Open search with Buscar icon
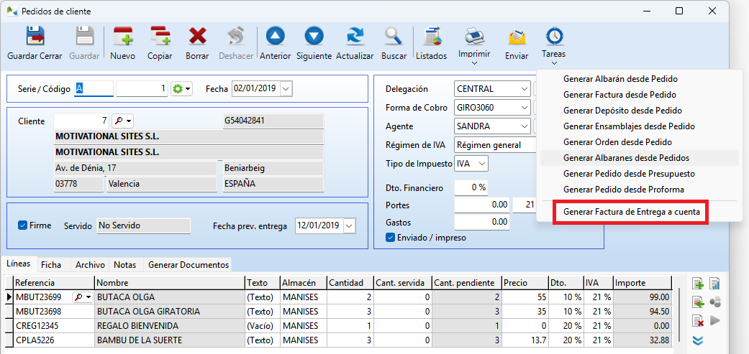 pos(394,36)
